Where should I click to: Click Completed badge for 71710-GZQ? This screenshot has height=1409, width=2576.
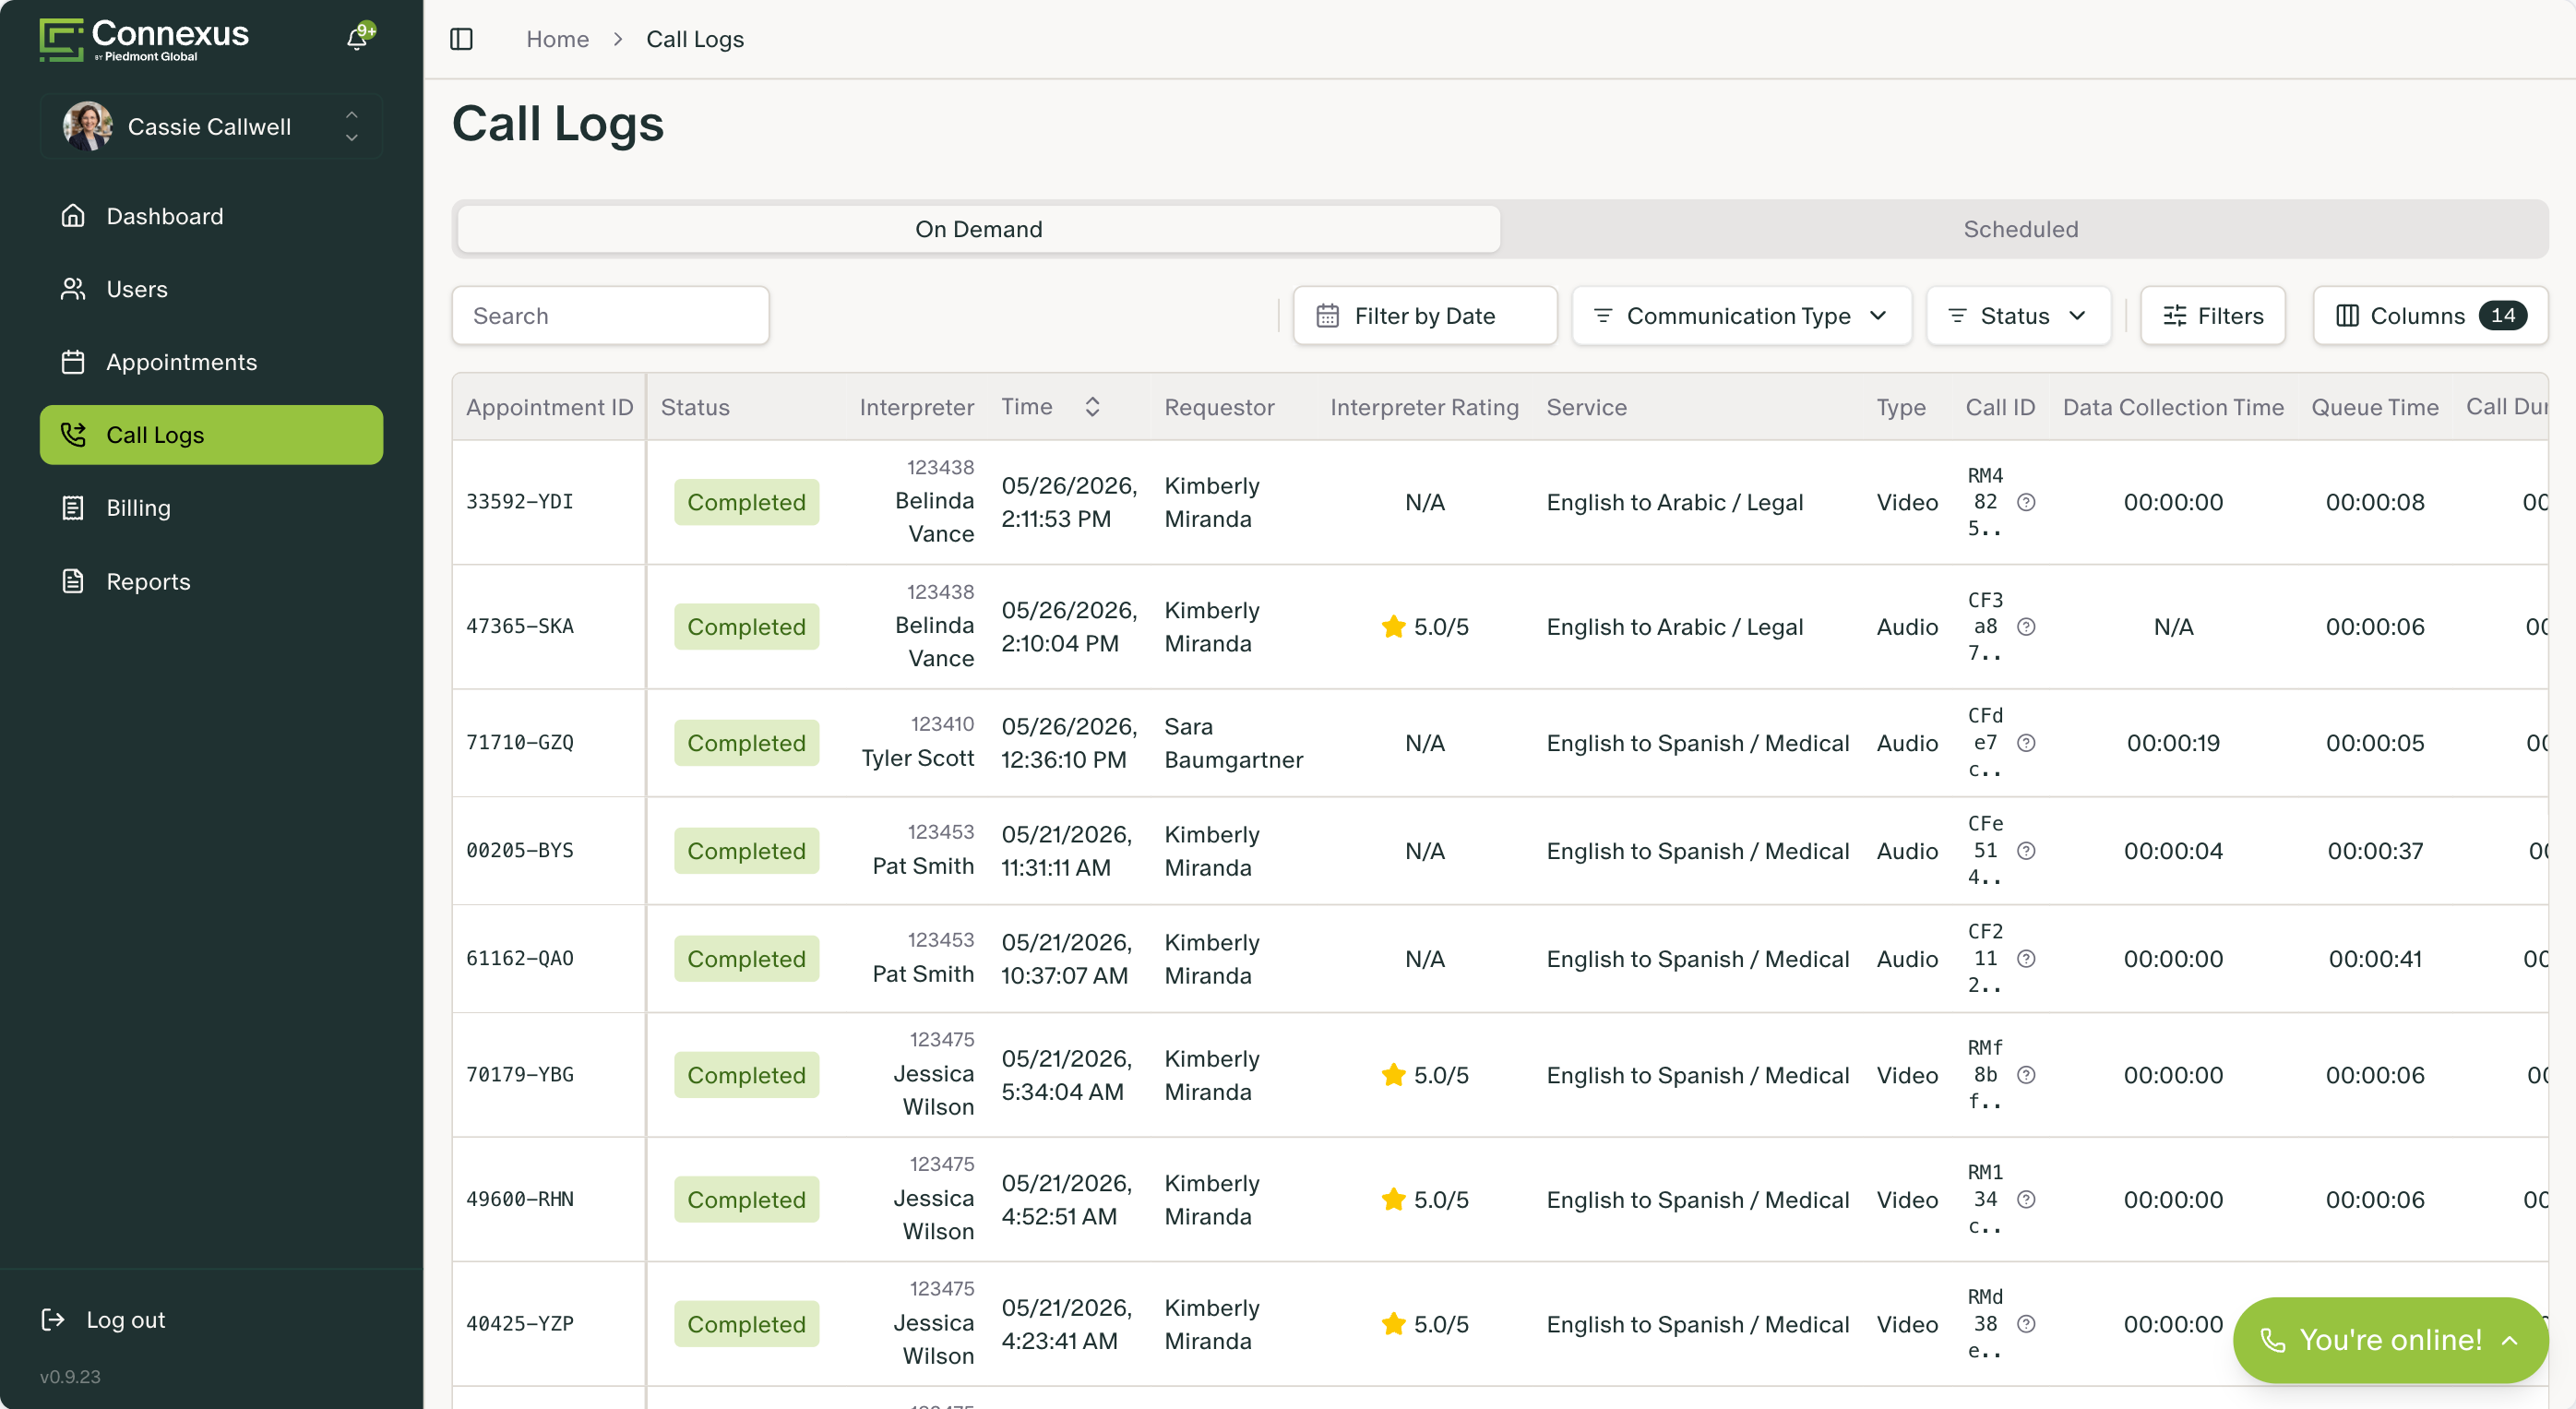click(746, 743)
